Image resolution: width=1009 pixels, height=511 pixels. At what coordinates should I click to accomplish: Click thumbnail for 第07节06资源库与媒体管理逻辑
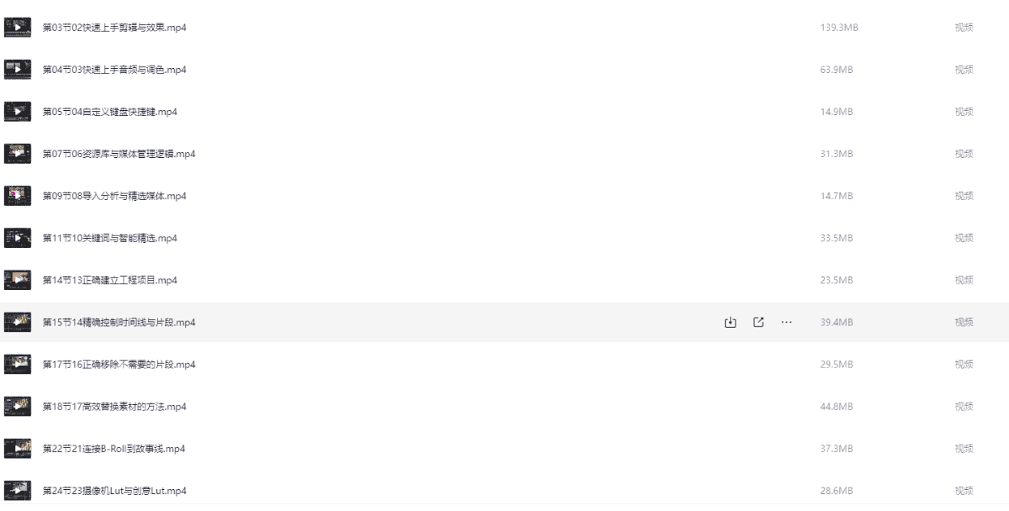(18, 154)
